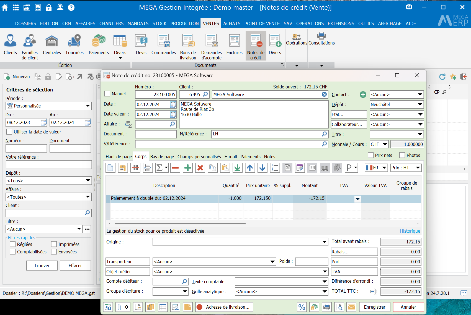Click the numbered list icon in Corps toolbar
Screen dimensions: 471x315
point(275,168)
